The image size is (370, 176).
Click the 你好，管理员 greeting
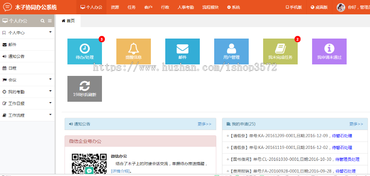point(358,7)
